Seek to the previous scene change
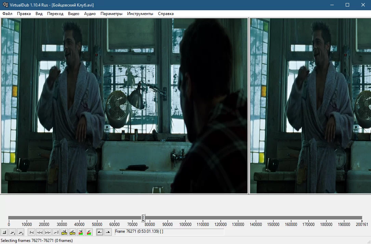The width and height of the screenshot is (371, 244). [81, 232]
